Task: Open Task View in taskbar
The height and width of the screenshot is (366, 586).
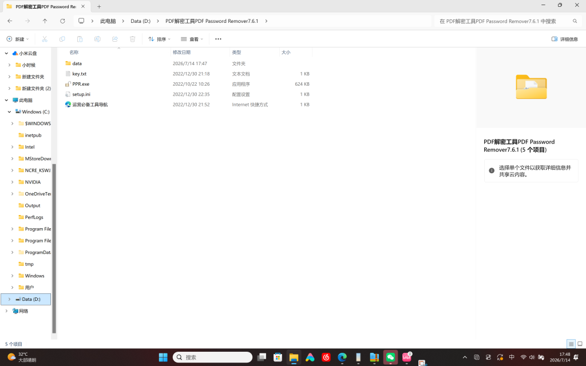Action: pyautogui.click(x=262, y=357)
